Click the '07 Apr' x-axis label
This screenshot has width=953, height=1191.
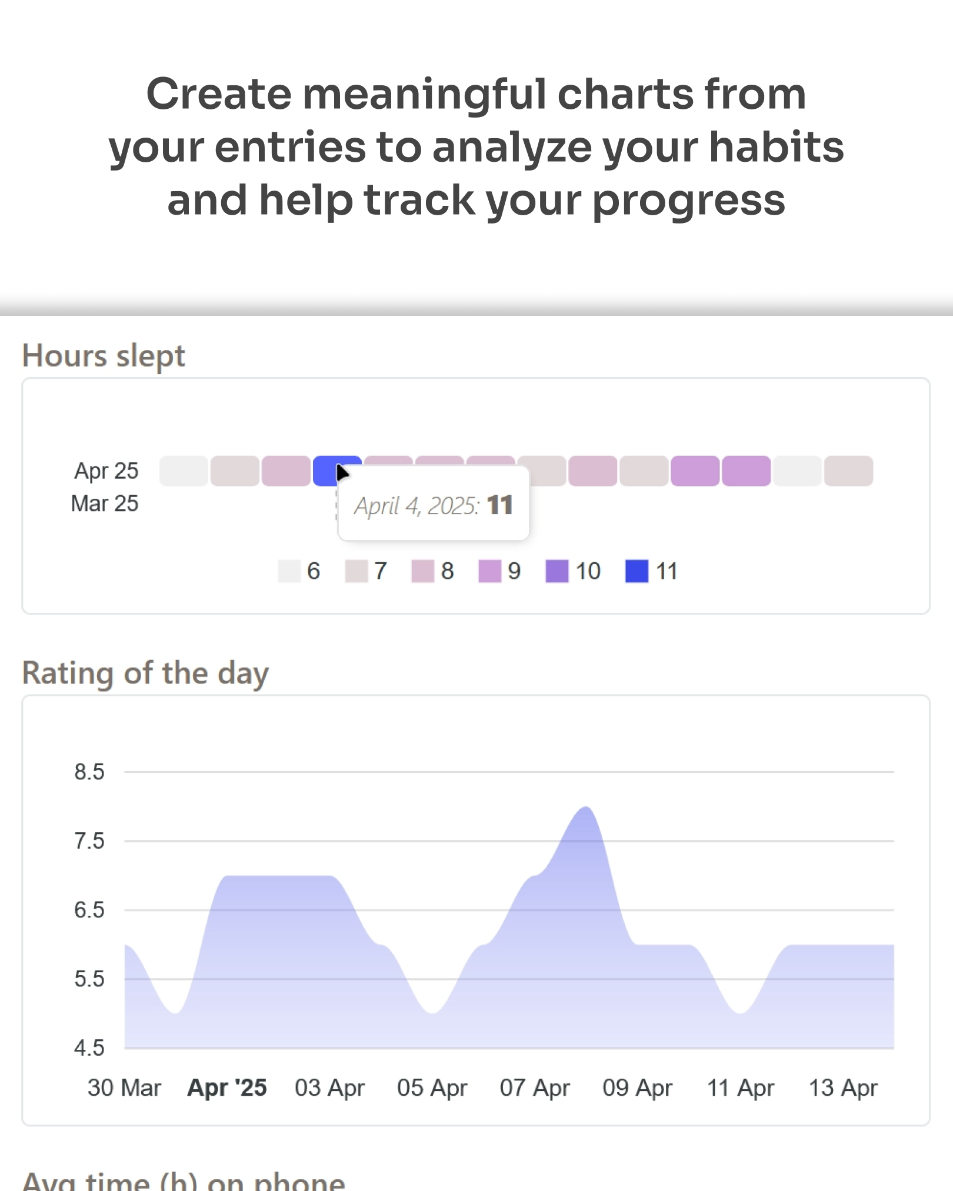click(535, 1087)
